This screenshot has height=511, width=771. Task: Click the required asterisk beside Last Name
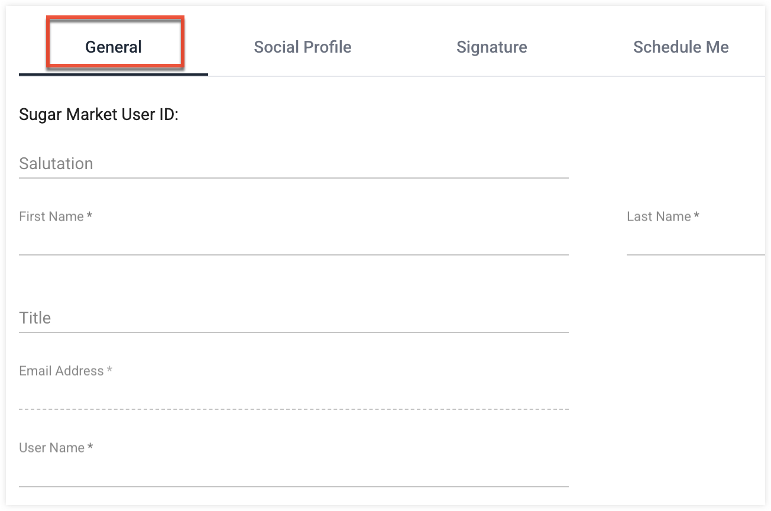(697, 215)
